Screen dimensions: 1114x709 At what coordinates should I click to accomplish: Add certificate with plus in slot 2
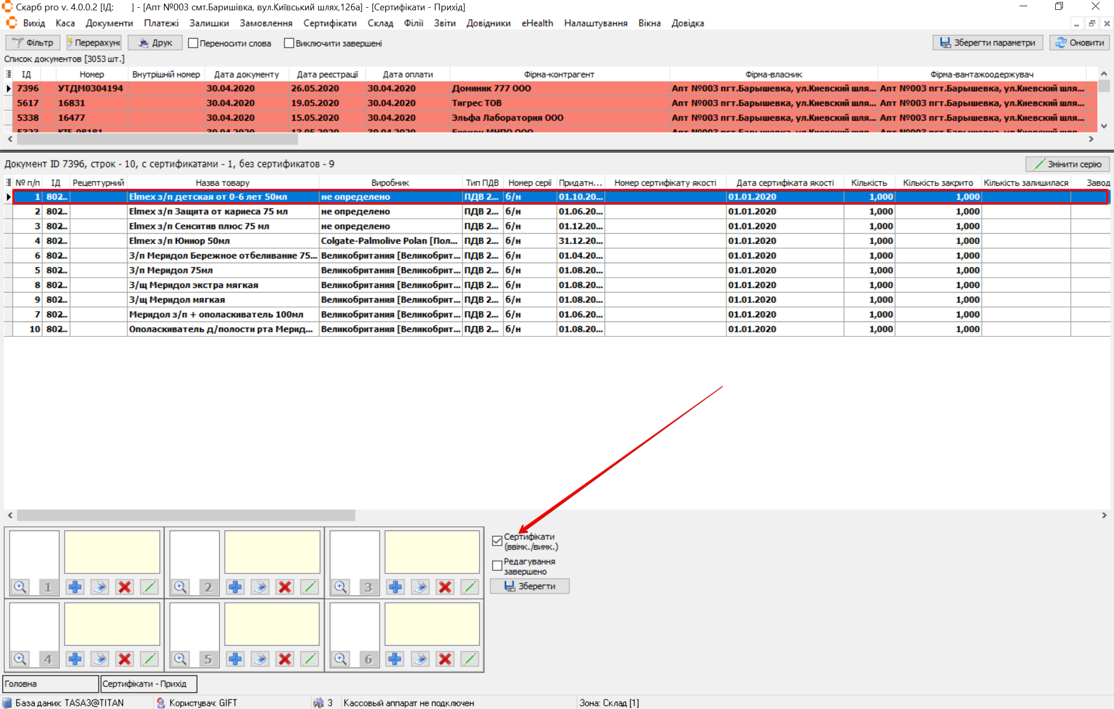click(235, 587)
